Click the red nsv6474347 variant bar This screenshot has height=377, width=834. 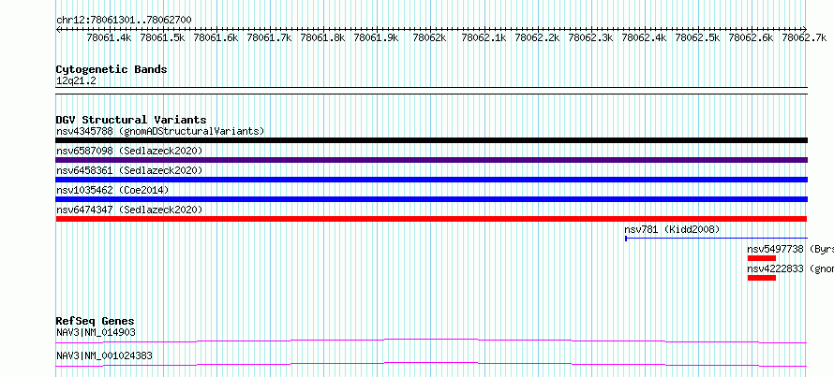431,219
